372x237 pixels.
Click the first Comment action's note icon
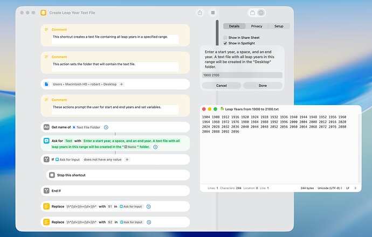[x=46, y=30]
